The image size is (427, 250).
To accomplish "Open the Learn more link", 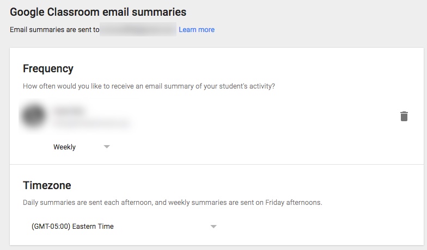I will [x=197, y=29].
